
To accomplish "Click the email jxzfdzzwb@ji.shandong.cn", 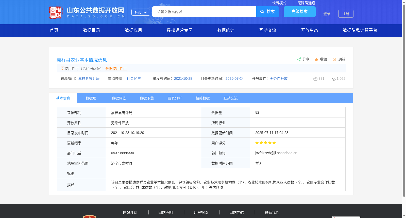I will pyautogui.click(x=276, y=153).
